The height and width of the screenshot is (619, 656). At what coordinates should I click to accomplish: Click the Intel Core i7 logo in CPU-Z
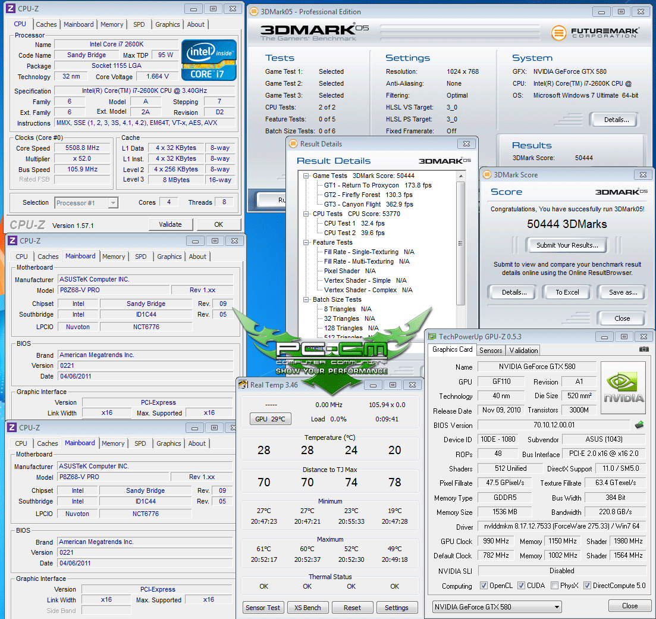pyautogui.click(x=209, y=60)
